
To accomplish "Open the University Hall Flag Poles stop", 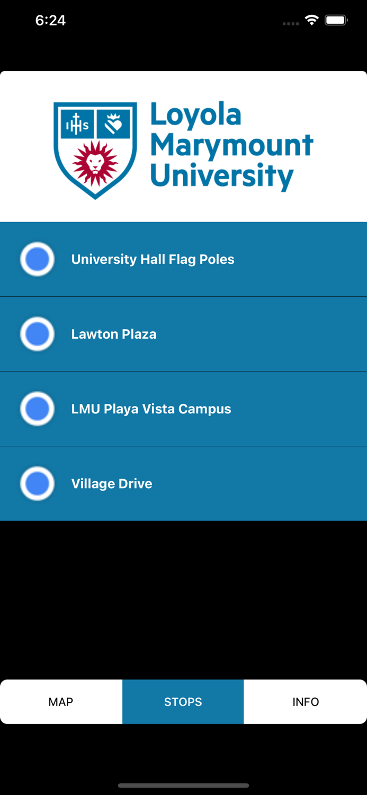I will coord(183,259).
